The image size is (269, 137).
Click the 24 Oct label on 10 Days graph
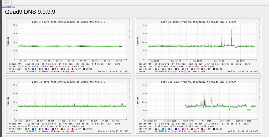pos(73,121)
